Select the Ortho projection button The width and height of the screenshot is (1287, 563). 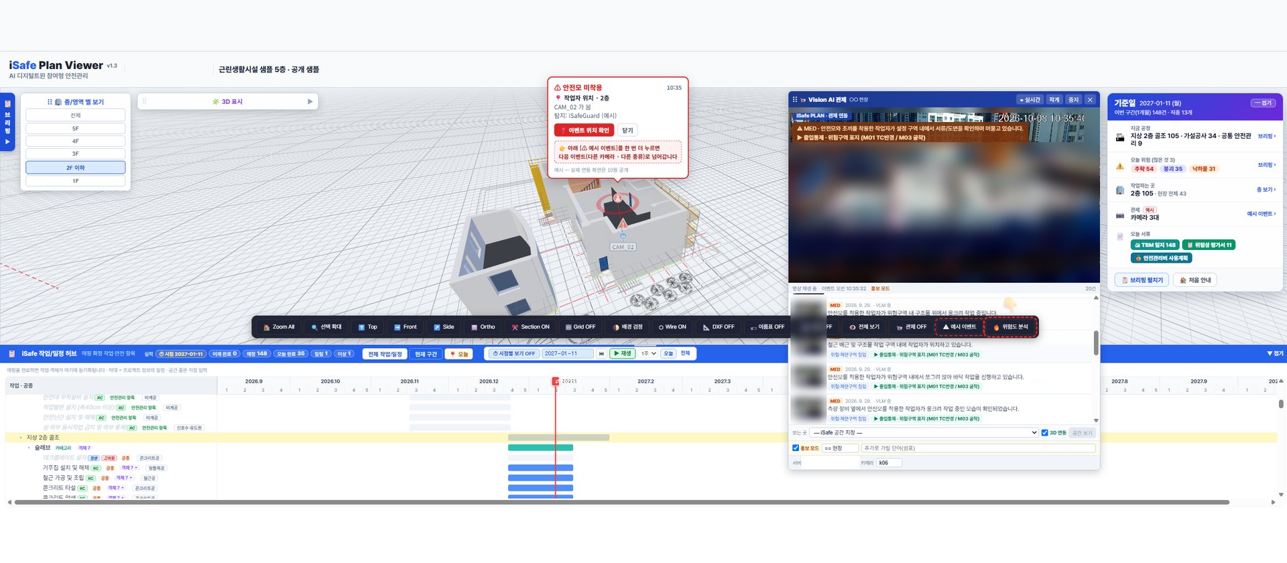(x=483, y=327)
